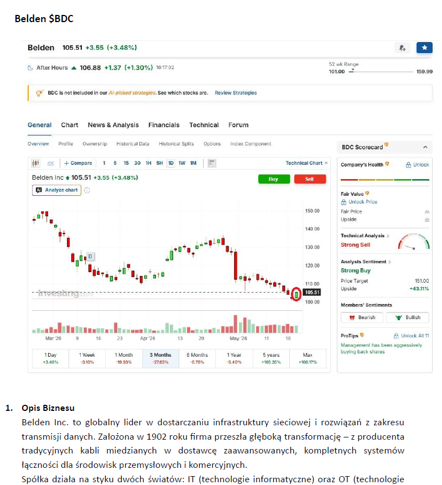Select candlestick chart type icon
Image resolution: width=442 pixels, height=485 pixels.
point(35,163)
